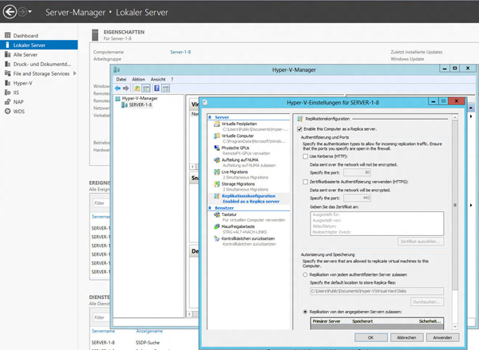Click the up-one-level folder toolbar icon
The image size is (479, 350).
point(137,88)
